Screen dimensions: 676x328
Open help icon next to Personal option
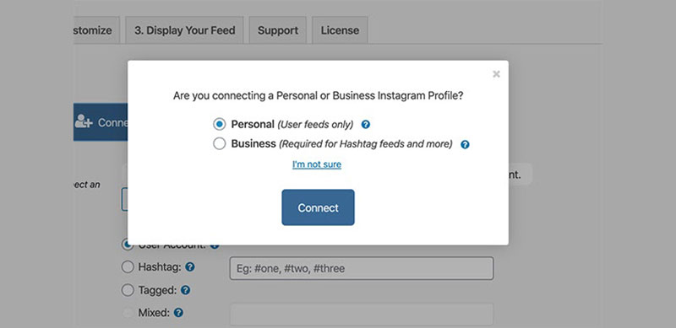pos(366,125)
